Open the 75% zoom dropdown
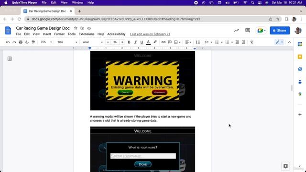This screenshot has width=306, height=172. pos(46,42)
